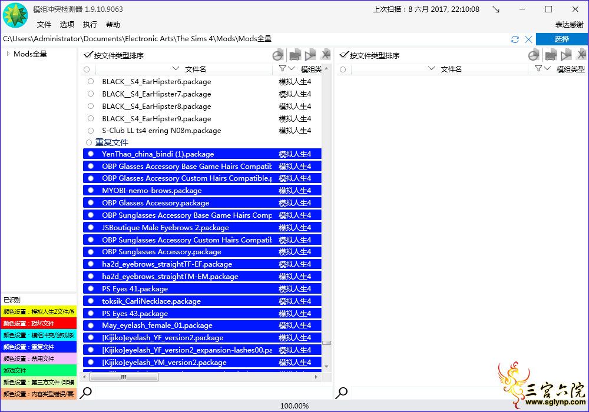Select JSBoutique Male Eyebrows 2.package
This screenshot has height=412, width=589.
202,227
